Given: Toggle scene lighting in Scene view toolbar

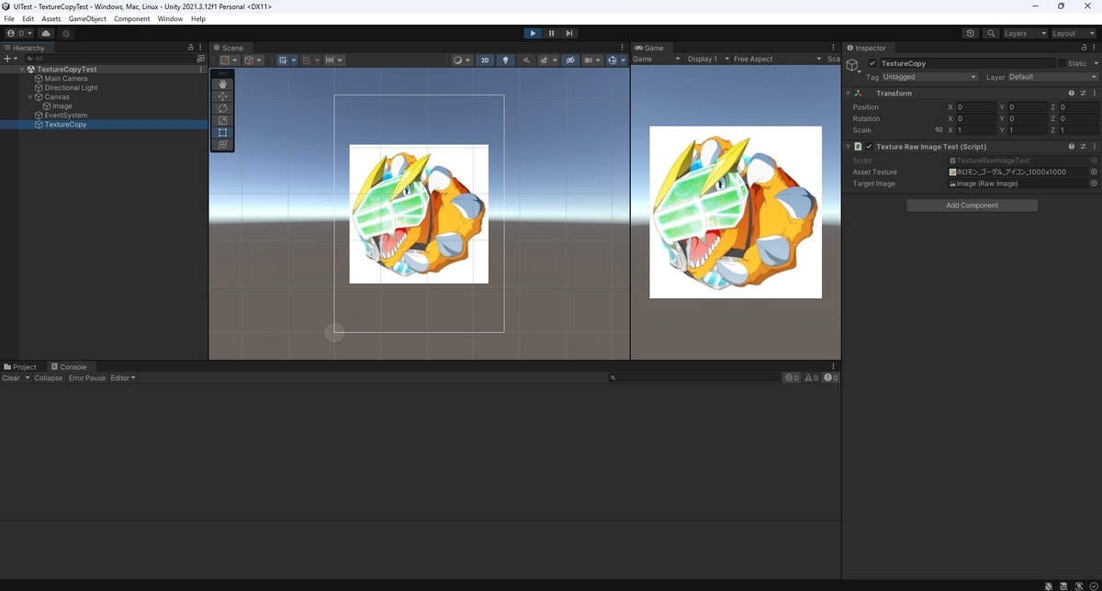Looking at the screenshot, I should [x=505, y=59].
